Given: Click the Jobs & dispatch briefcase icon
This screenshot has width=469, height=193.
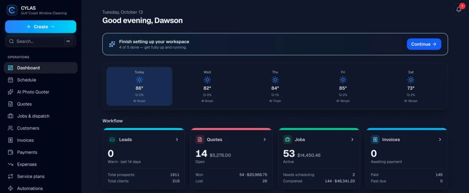Looking at the screenshot, I should [11, 116].
